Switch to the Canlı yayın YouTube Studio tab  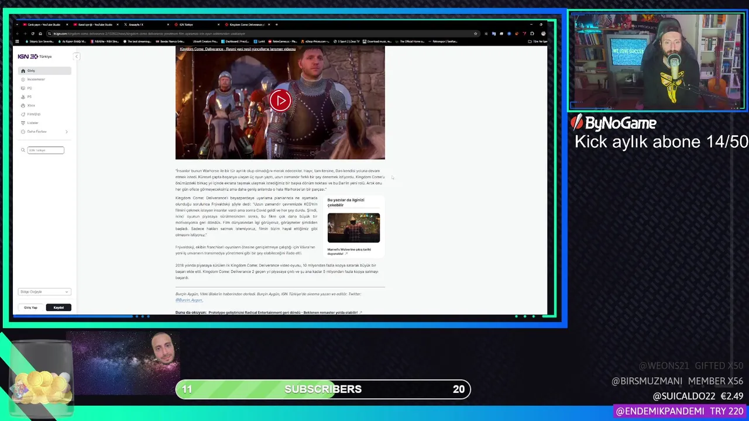pos(45,25)
